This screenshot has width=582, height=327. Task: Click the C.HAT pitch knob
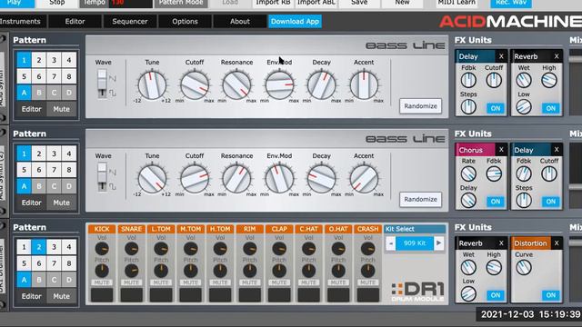coord(308,271)
